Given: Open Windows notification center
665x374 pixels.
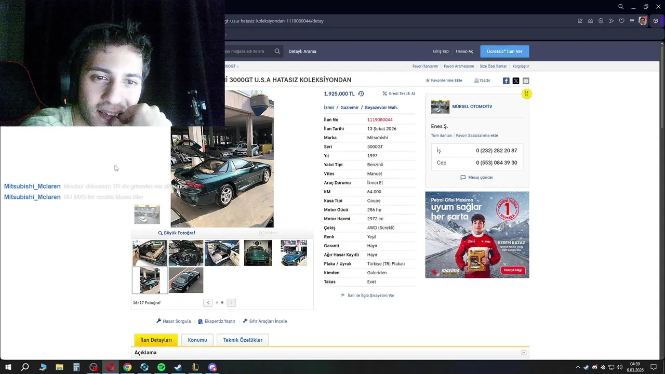Looking at the screenshot, I should click(x=654, y=367).
